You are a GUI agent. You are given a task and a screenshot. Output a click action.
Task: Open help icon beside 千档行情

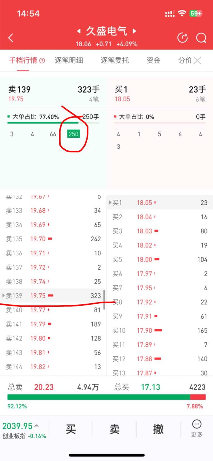pyautogui.click(x=42, y=60)
